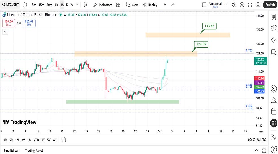Viewport: 278px width, 154px height.
Task: Open the Indicators dialog
Action: tap(103, 5)
